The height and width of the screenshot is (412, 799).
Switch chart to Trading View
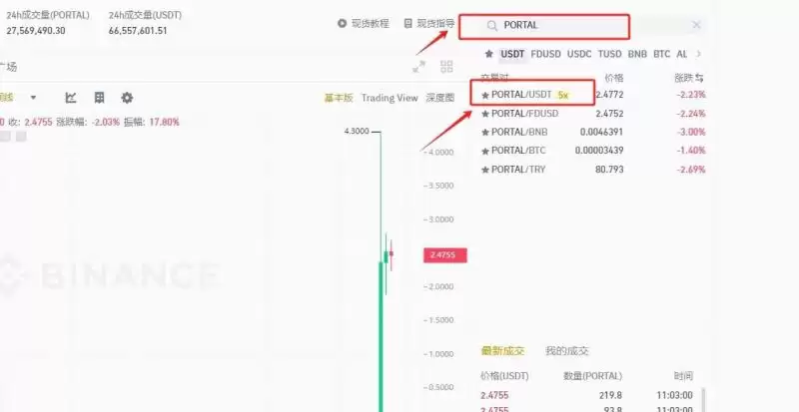coord(390,98)
